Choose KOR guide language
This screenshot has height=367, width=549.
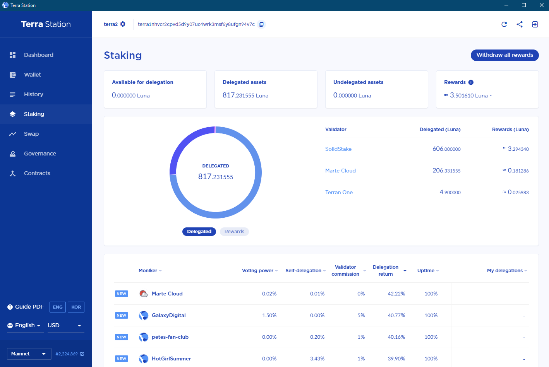coord(76,307)
